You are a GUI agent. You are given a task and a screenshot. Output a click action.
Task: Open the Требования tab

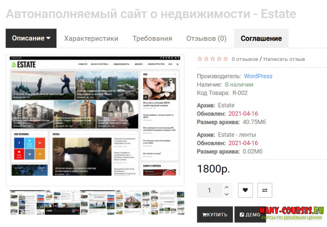click(152, 38)
